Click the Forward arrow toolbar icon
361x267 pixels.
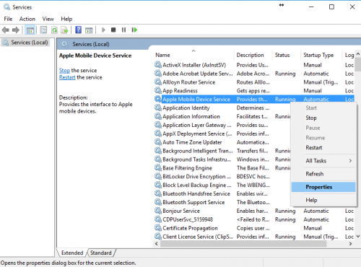click(16, 30)
